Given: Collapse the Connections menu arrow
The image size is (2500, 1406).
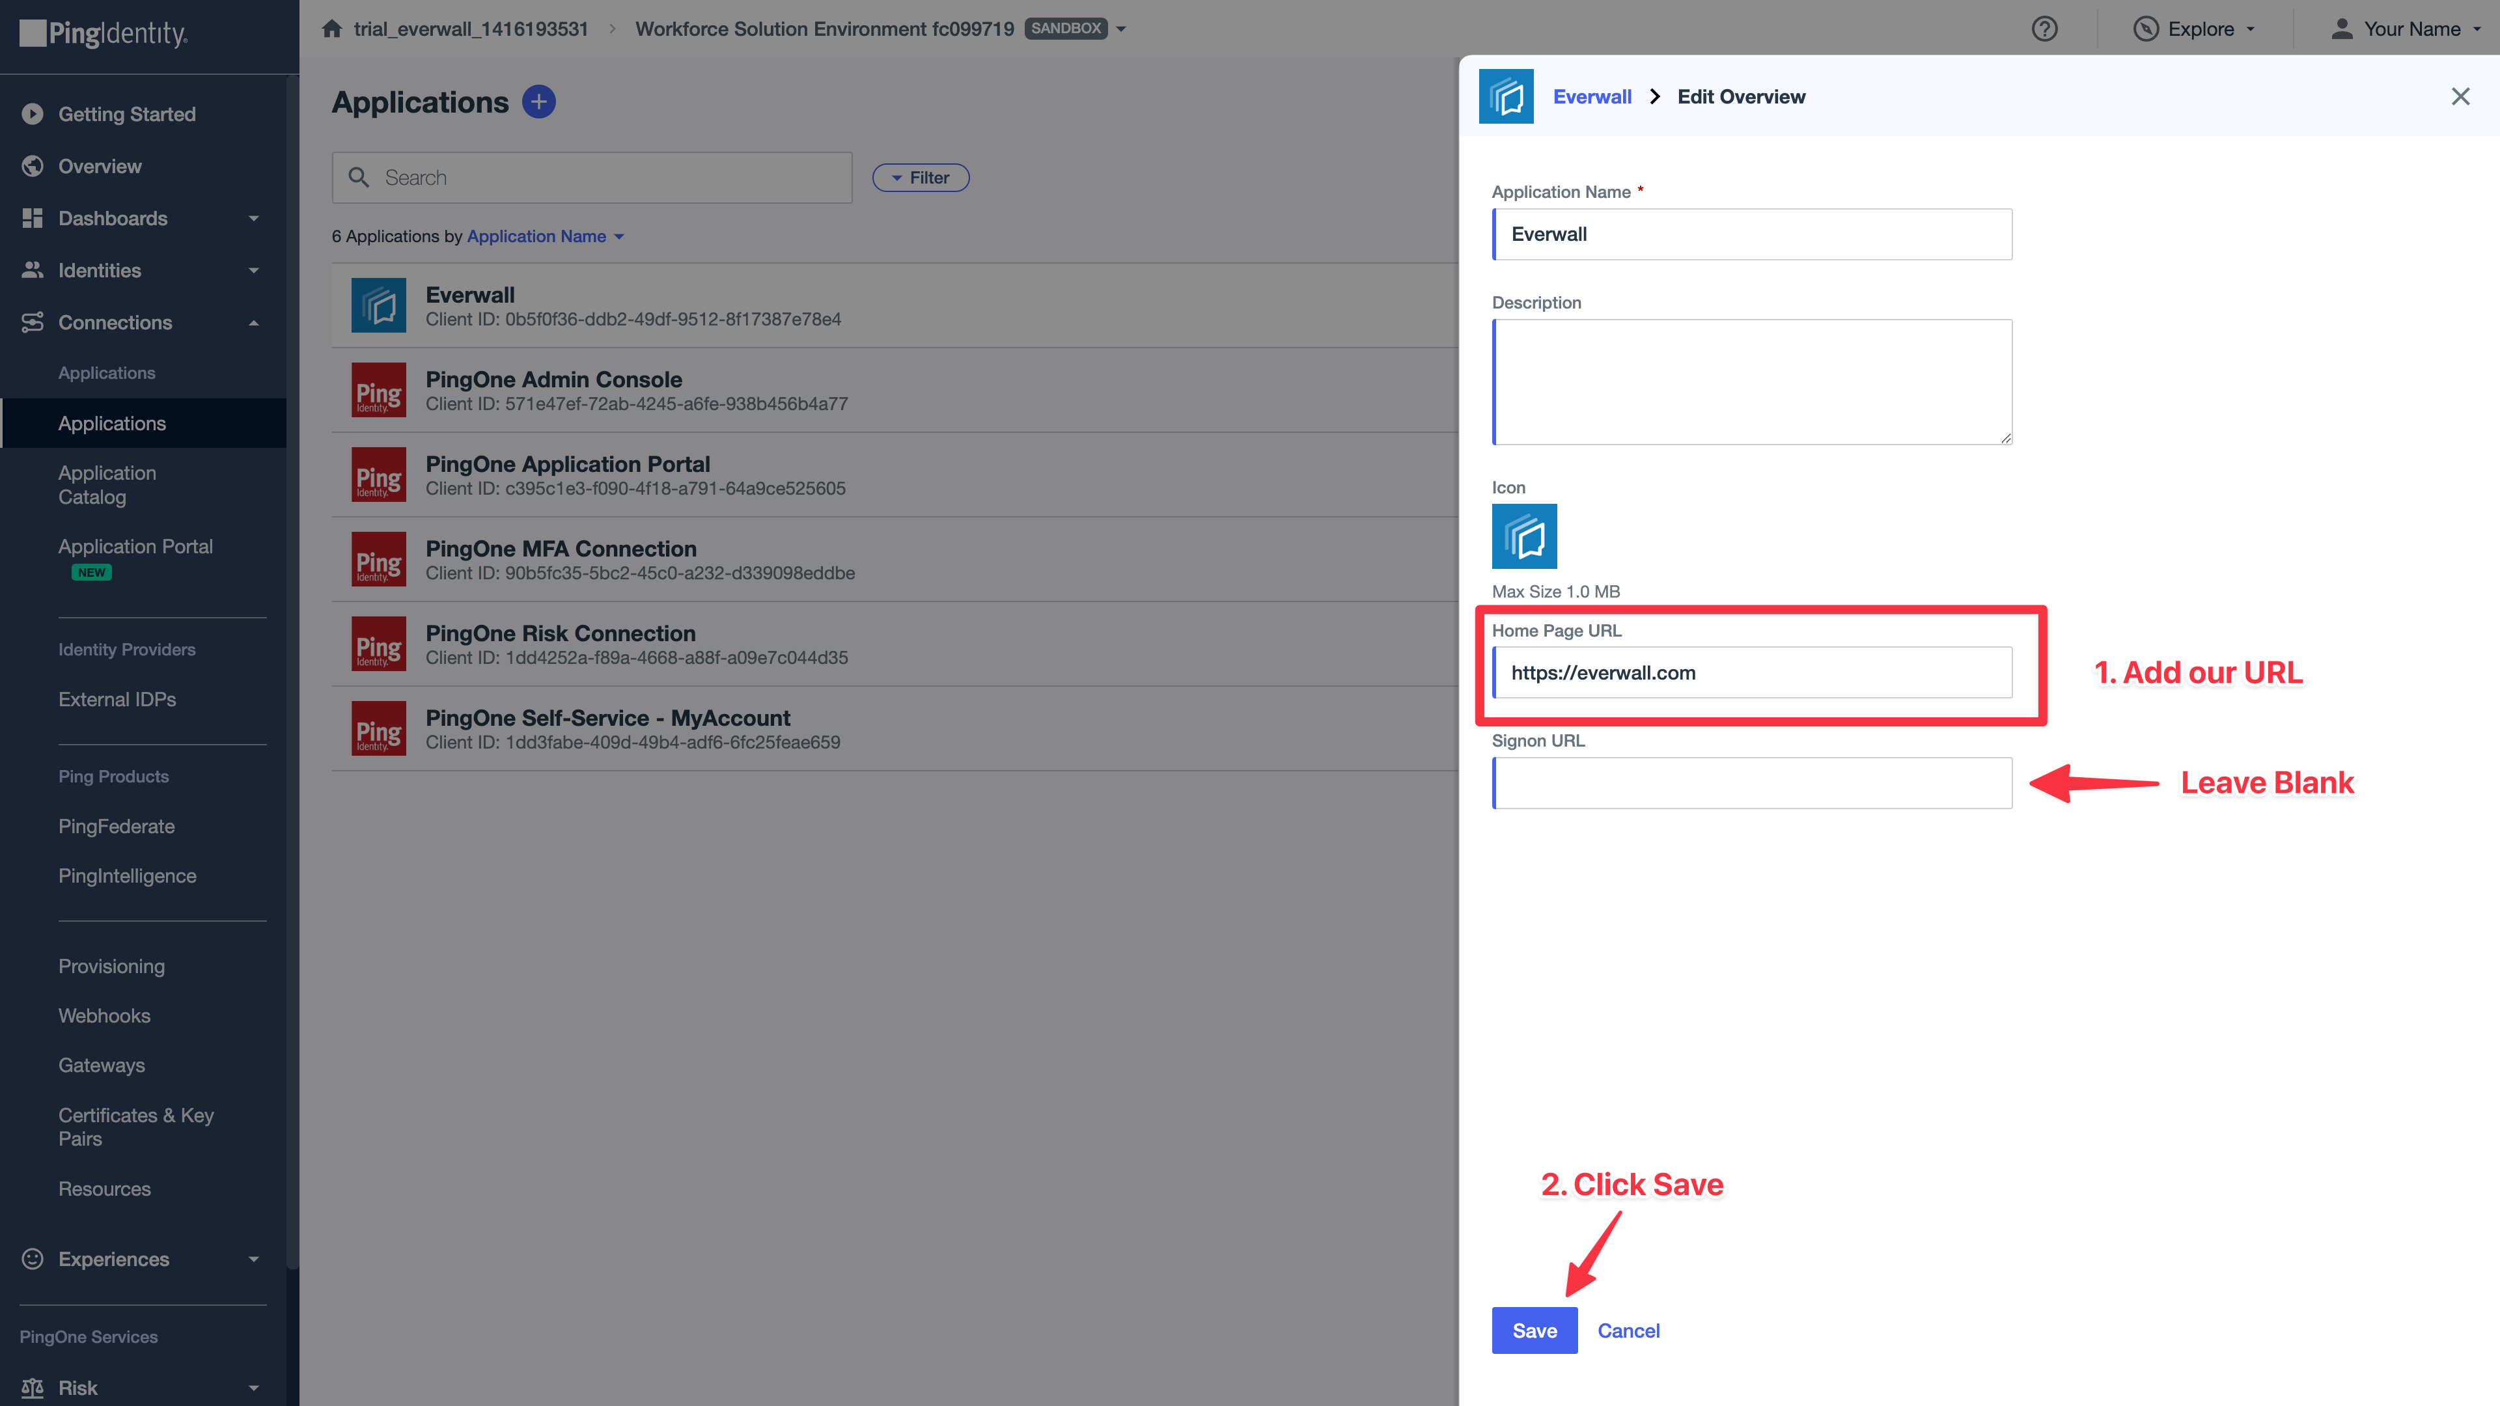Looking at the screenshot, I should pyautogui.click(x=255, y=322).
